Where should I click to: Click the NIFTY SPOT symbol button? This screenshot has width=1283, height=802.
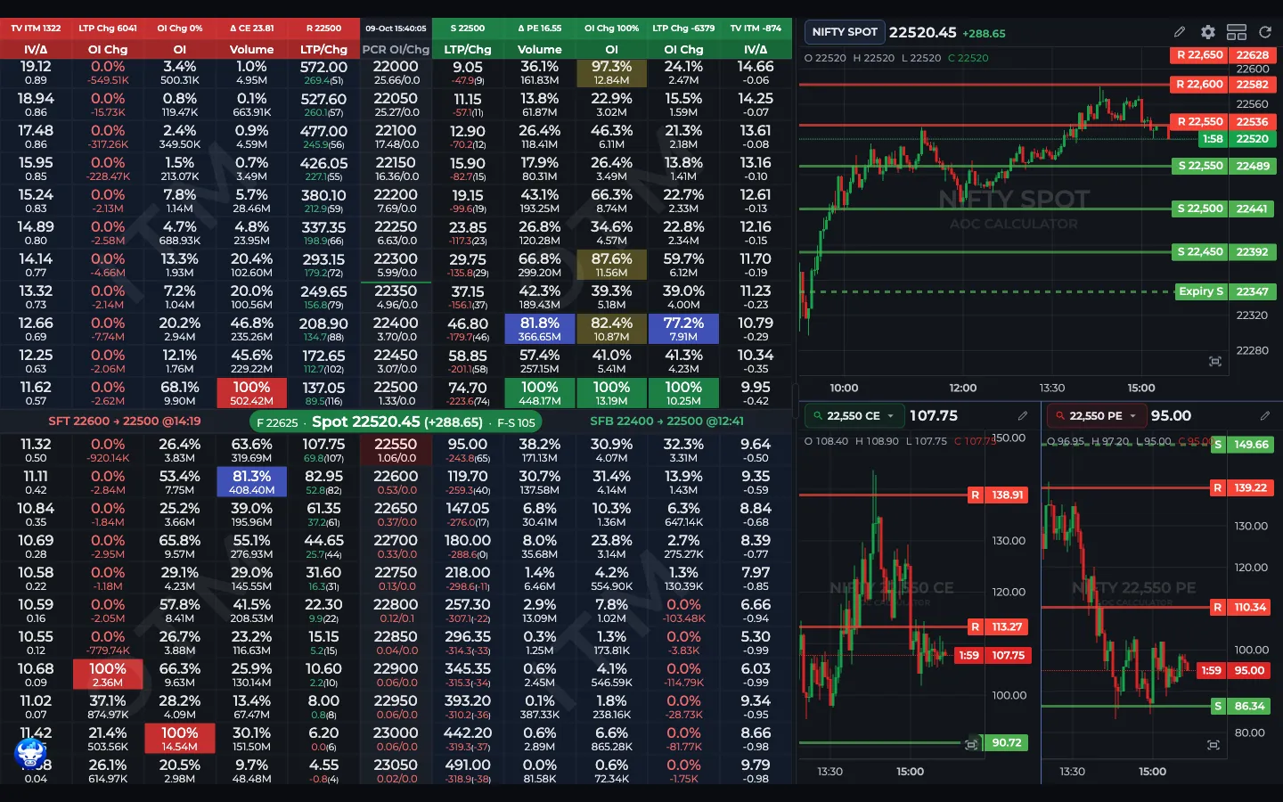[845, 32]
